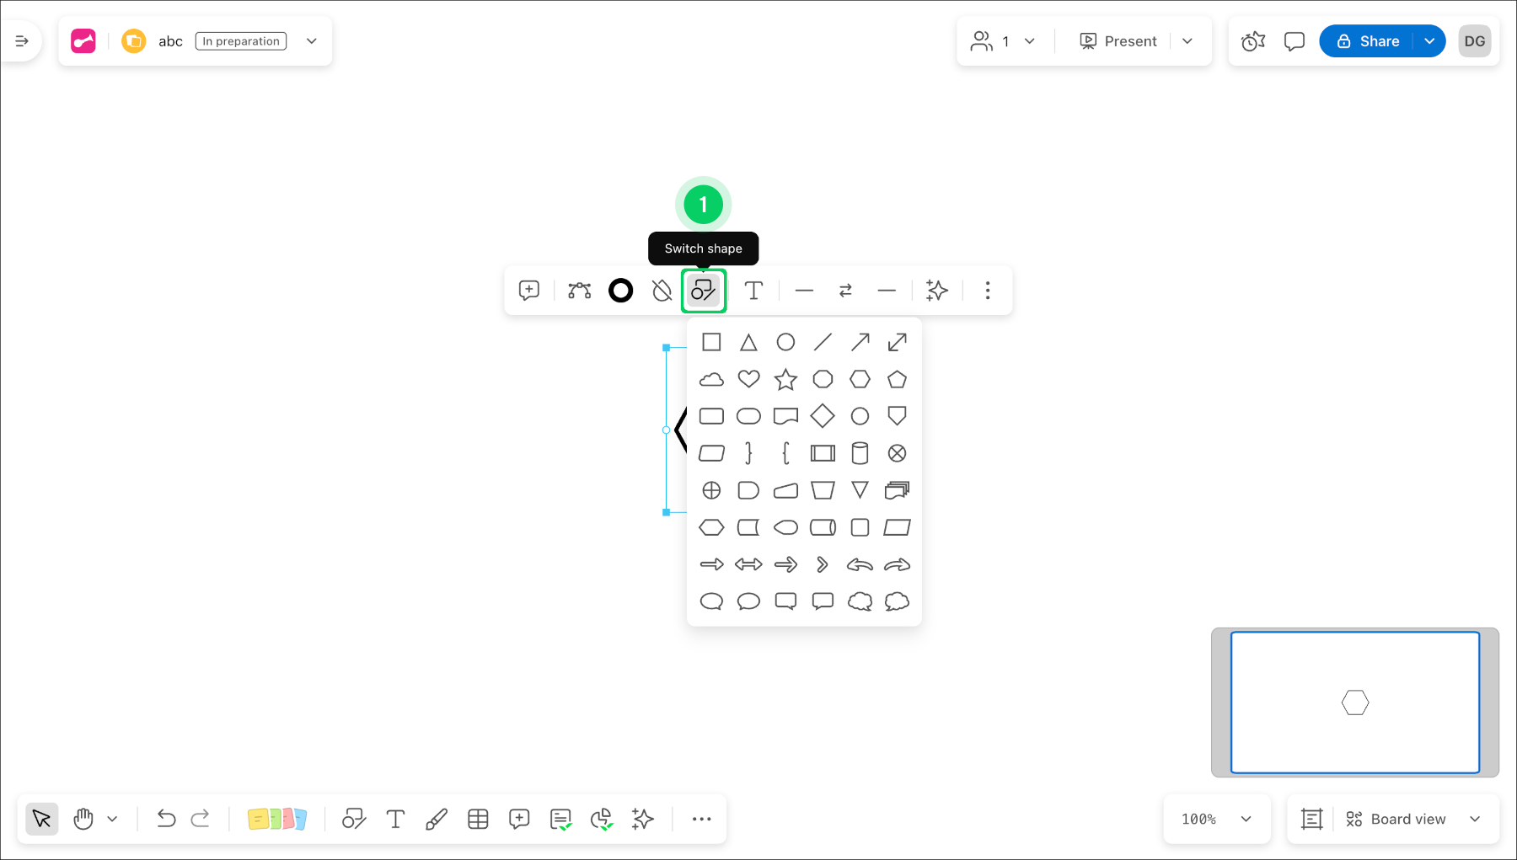Change the board status from In preparation
Screen dimensions: 1517x860
pos(239,40)
